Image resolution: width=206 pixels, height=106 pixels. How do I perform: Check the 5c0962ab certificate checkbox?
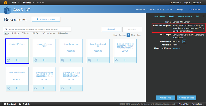[125, 60]
